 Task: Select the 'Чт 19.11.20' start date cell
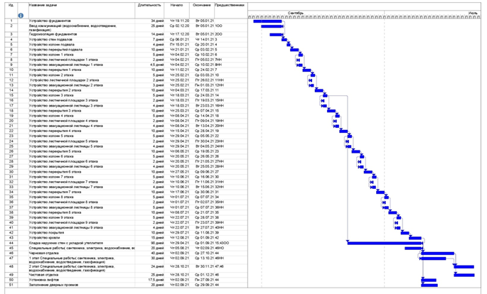pos(180,21)
